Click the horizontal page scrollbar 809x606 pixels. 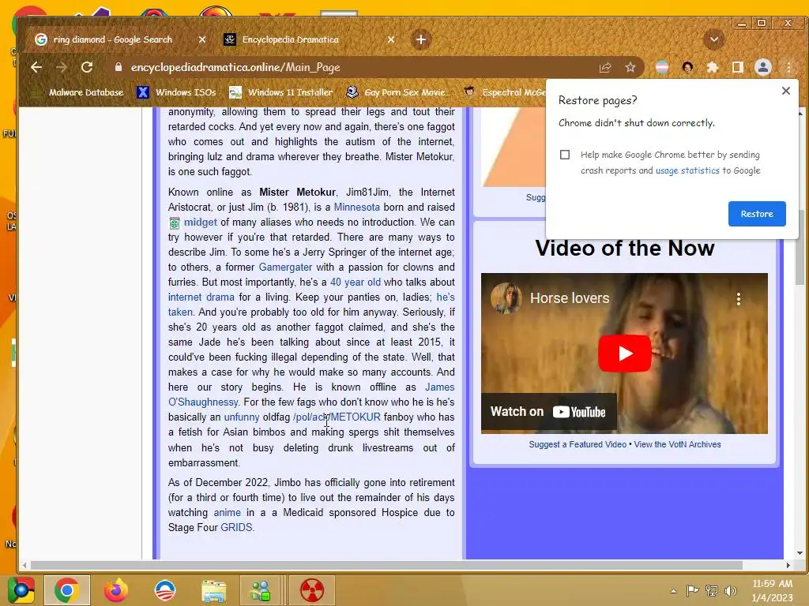[x=386, y=565]
